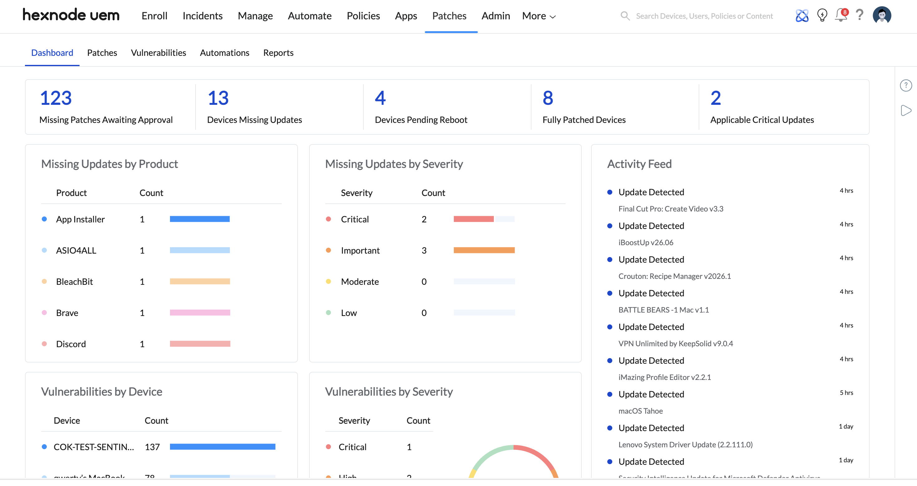Click the Activity Feed heading
This screenshot has width=917, height=486.
tap(639, 164)
